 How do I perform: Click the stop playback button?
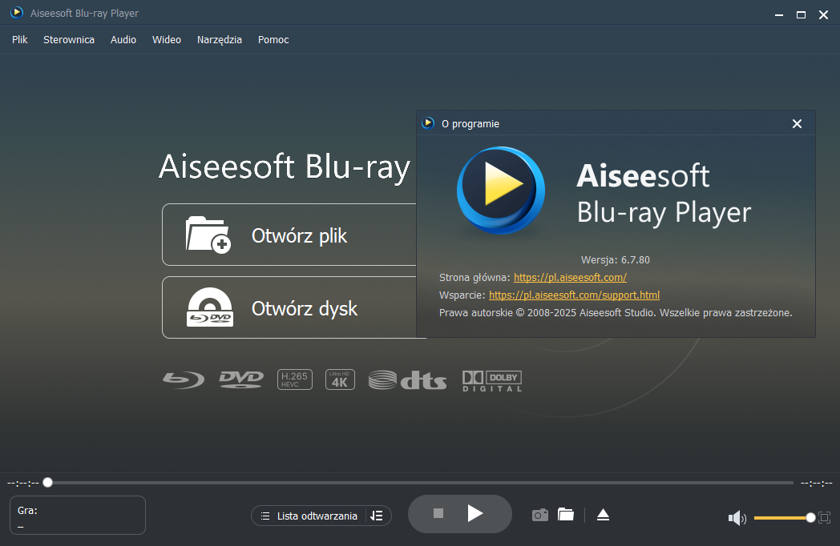tap(438, 513)
